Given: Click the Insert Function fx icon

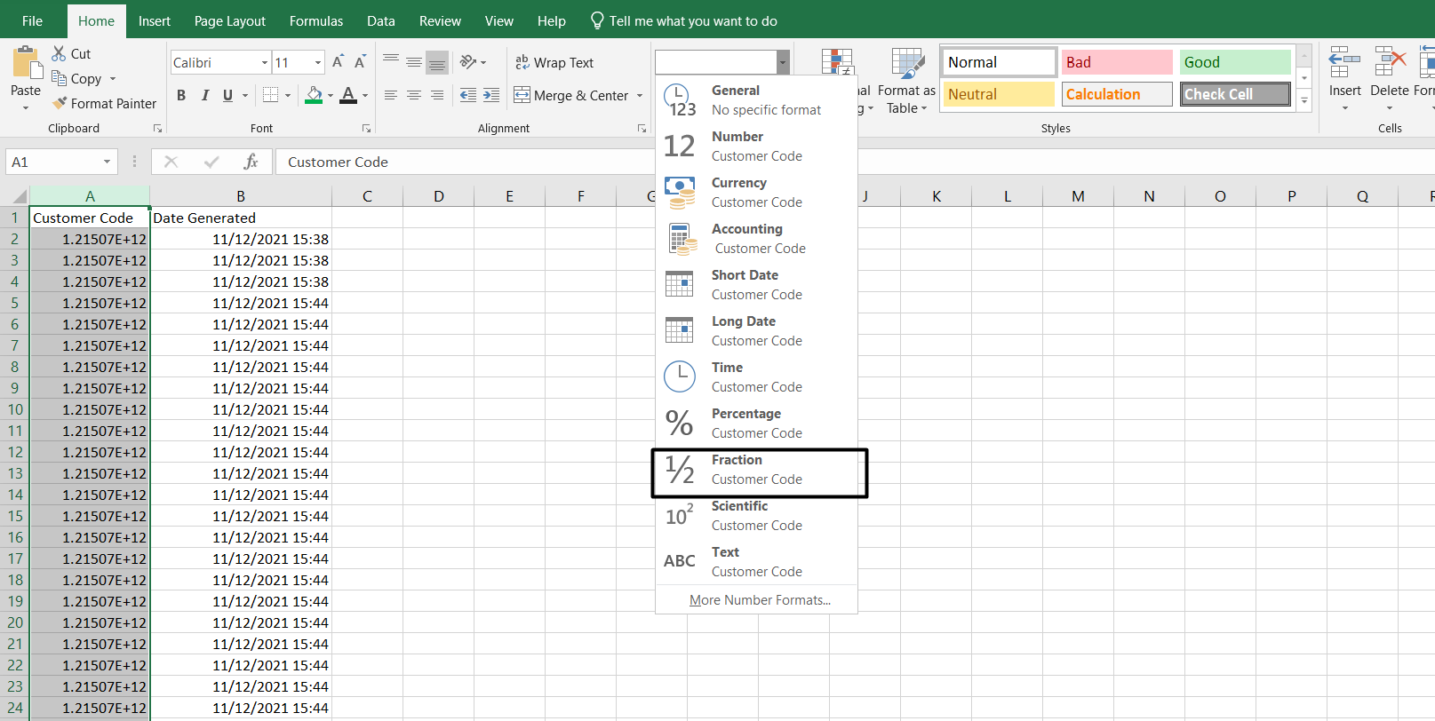Looking at the screenshot, I should point(251,162).
